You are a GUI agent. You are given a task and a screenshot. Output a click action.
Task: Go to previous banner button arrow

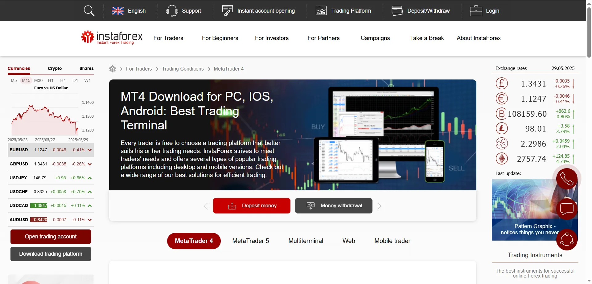pos(206,206)
